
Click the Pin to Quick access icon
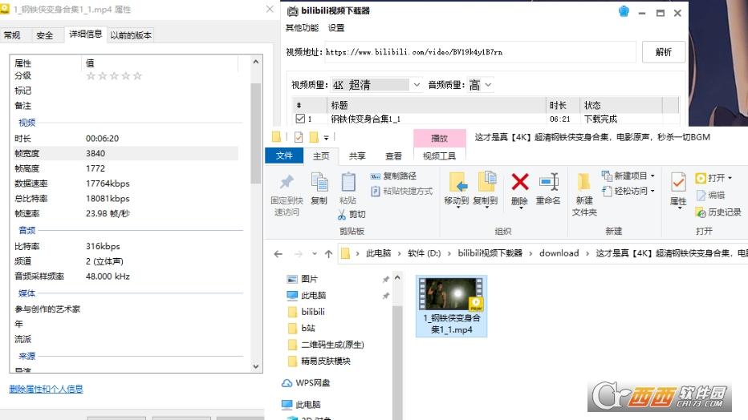pyautogui.click(x=287, y=182)
